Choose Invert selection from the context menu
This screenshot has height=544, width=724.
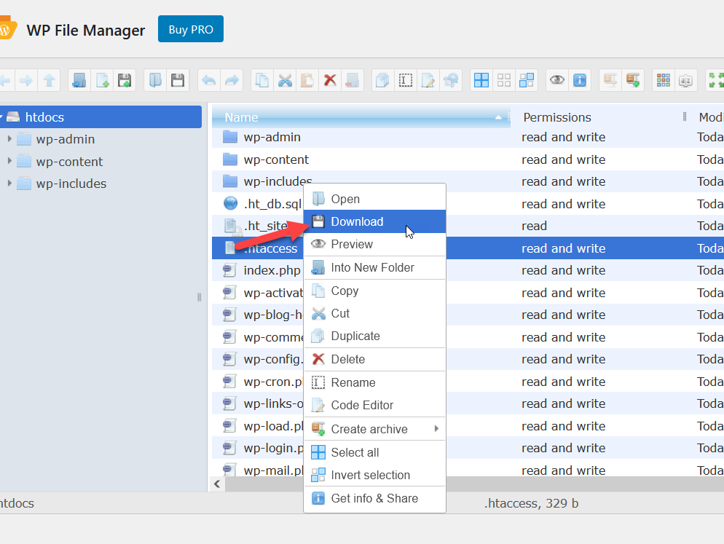374,475
